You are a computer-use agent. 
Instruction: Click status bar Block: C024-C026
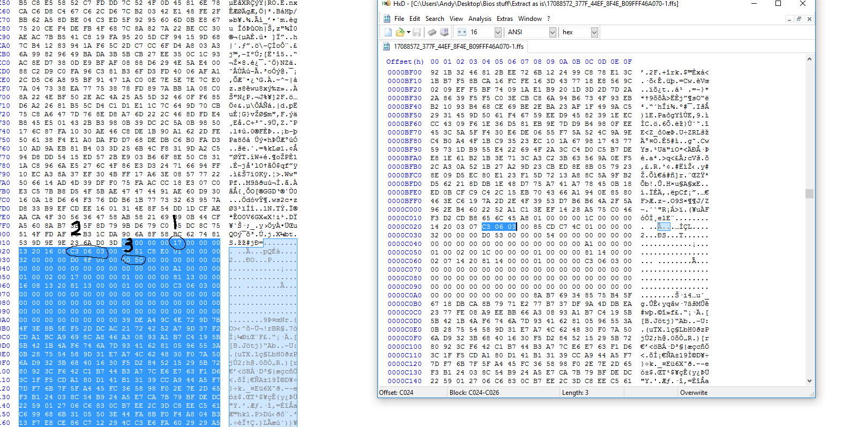pos(474,393)
